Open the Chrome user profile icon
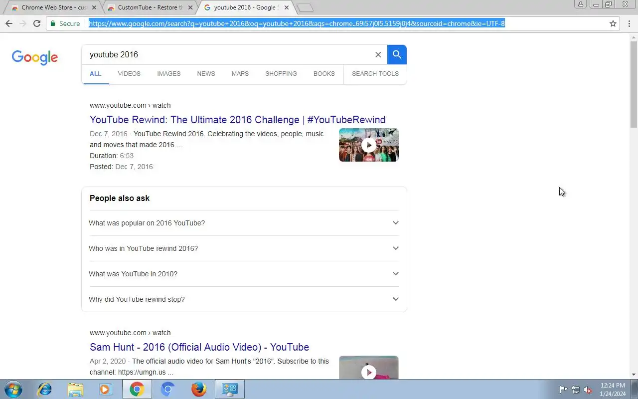The image size is (638, 399). (x=581, y=4)
